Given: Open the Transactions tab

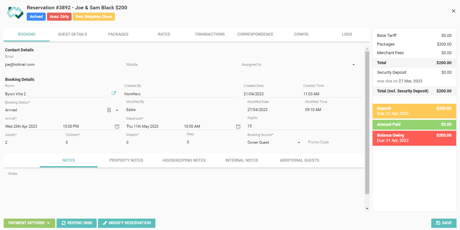Looking at the screenshot, I should click(209, 34).
